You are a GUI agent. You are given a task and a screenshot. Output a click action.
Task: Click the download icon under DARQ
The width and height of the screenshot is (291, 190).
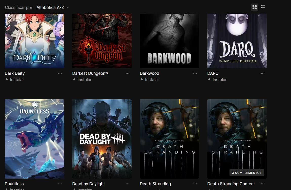tap(209, 80)
